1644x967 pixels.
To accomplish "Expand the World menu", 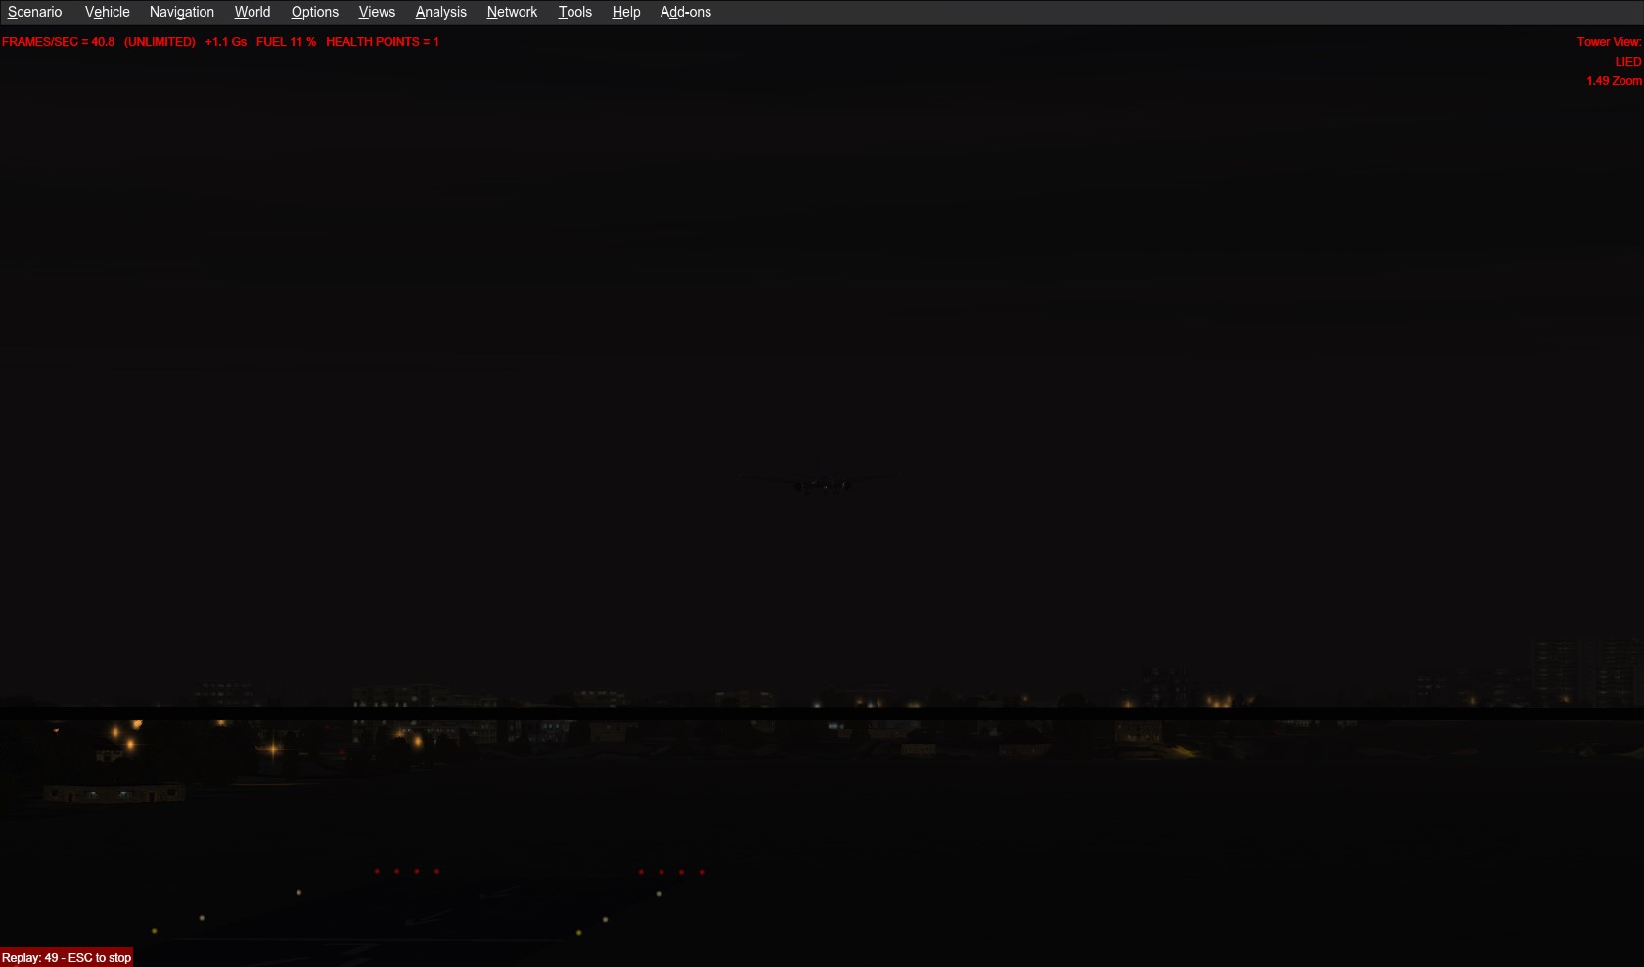I will tap(251, 12).
